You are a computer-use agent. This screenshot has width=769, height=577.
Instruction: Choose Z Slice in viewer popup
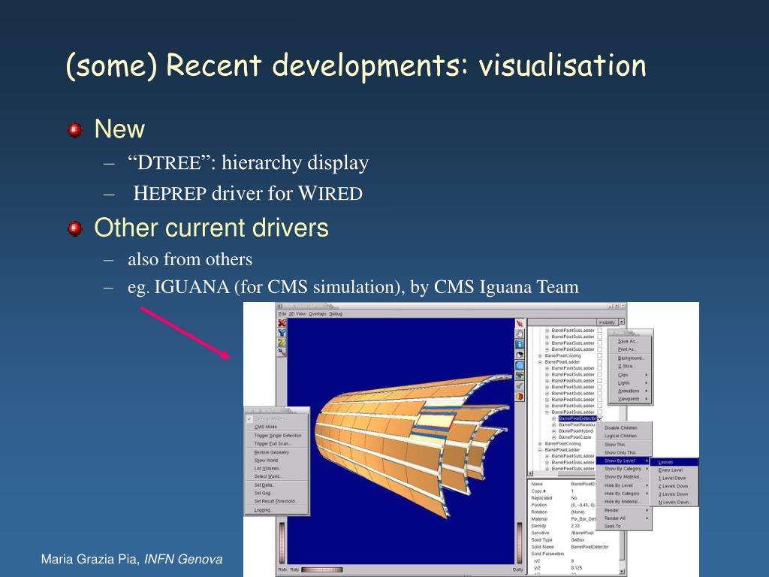tap(630, 367)
